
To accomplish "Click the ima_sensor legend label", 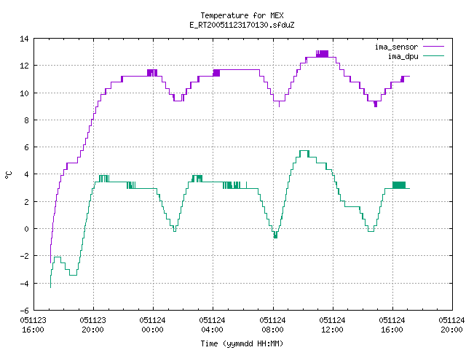I will point(396,47).
